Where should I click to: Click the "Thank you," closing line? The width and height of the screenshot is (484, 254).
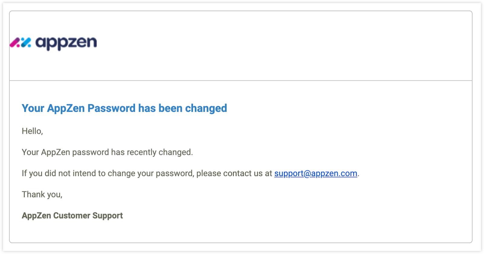pyautogui.click(x=42, y=195)
